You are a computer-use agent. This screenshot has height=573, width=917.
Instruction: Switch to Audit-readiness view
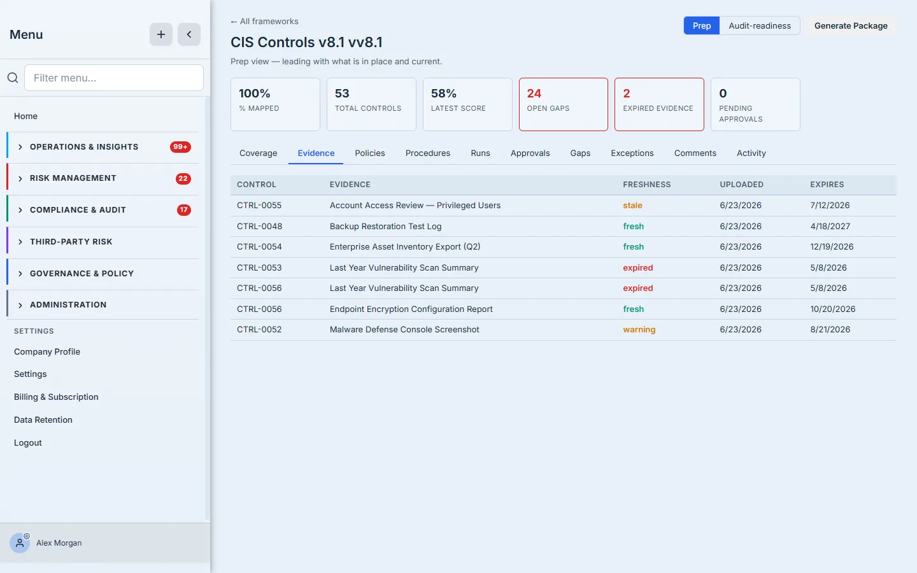(760, 25)
